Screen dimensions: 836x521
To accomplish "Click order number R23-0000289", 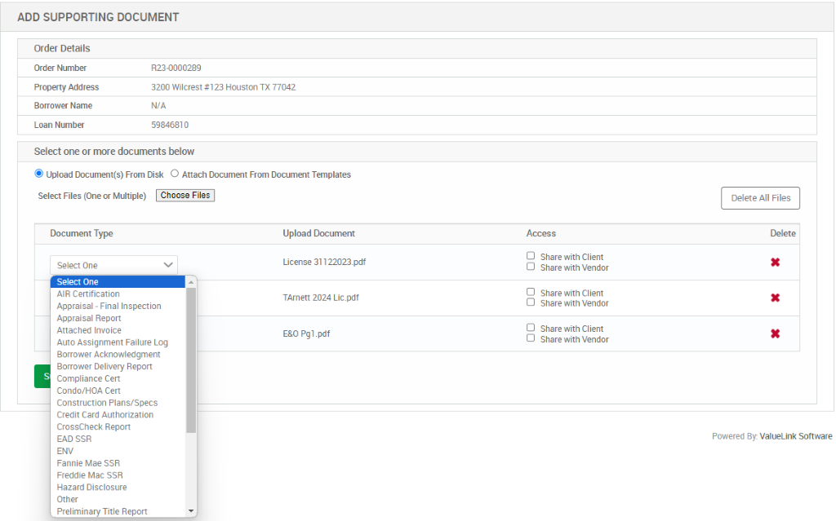I will coord(176,68).
